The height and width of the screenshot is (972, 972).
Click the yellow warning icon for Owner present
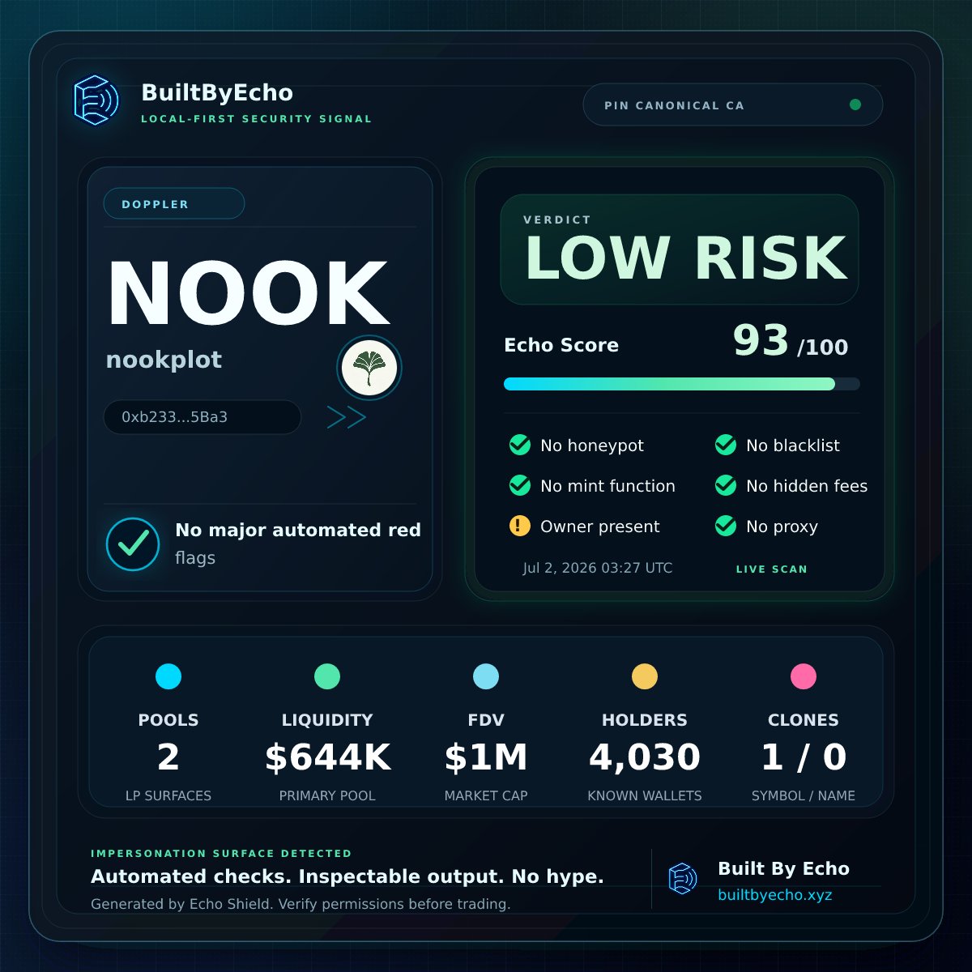[x=519, y=526]
